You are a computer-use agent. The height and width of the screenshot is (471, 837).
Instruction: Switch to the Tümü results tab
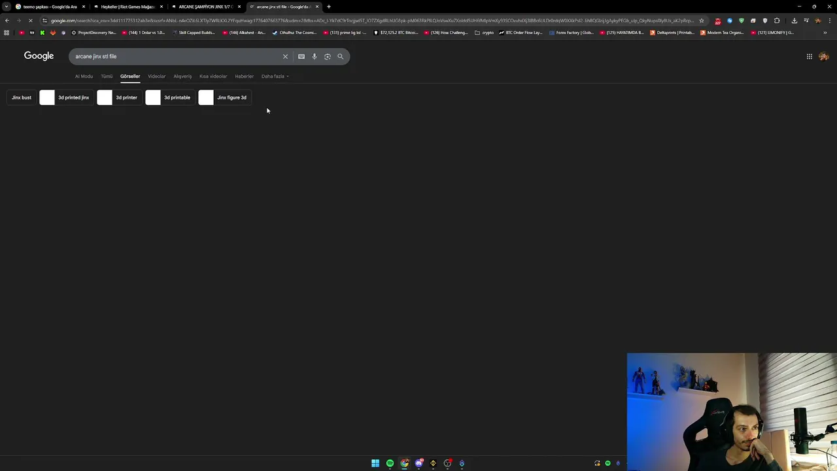pos(107,77)
